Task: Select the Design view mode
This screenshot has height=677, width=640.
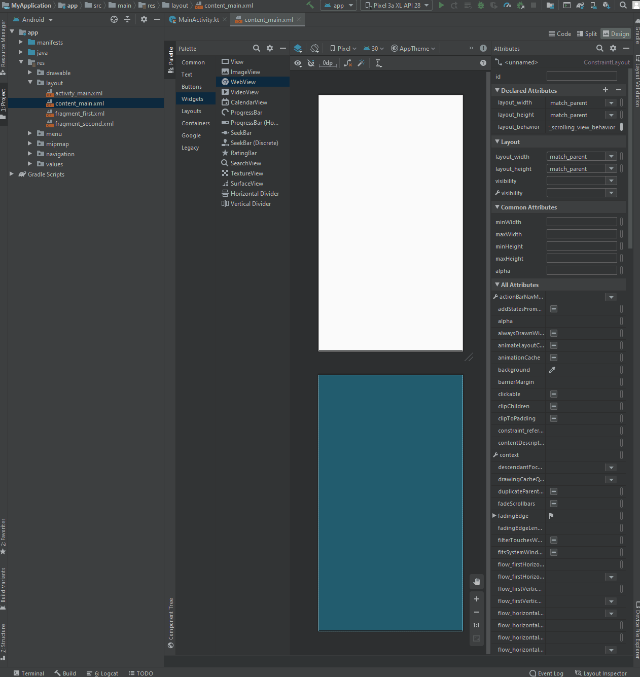Action: (x=616, y=33)
